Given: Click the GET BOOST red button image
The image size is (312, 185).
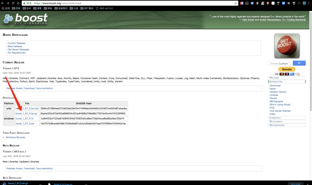Looking at the screenshot, I should (x=287, y=46).
